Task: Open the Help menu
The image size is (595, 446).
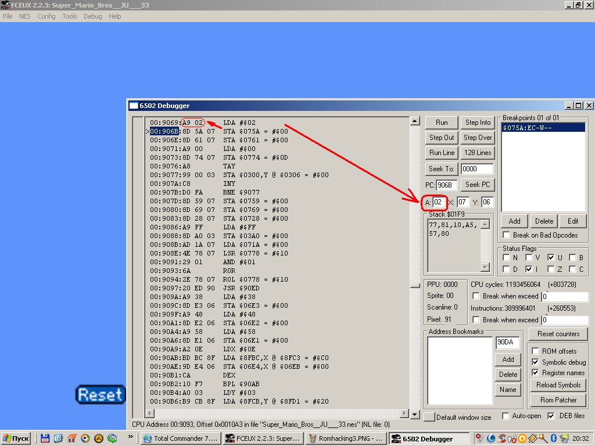Action: pyautogui.click(x=114, y=16)
